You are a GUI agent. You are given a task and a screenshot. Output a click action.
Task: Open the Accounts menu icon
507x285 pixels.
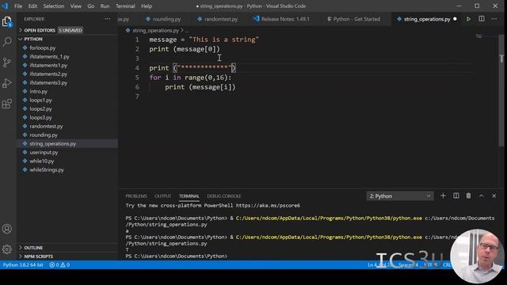[7, 229]
